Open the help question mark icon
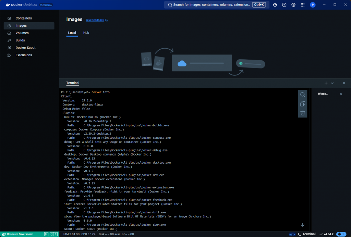This screenshot has width=351, height=237. pyautogui.click(x=284, y=5)
